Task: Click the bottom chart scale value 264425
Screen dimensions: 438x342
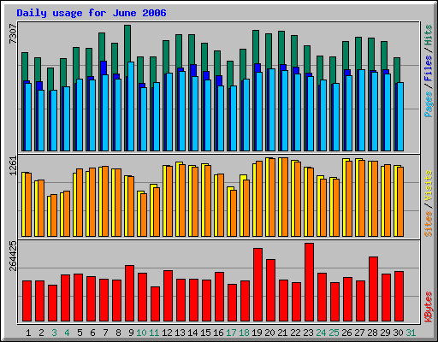Action: [13, 256]
